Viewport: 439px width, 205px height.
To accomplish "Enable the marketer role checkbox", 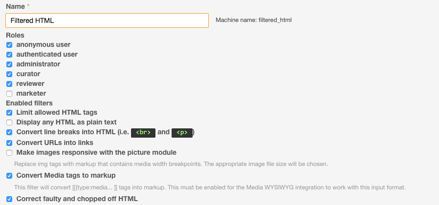I will 9,94.
